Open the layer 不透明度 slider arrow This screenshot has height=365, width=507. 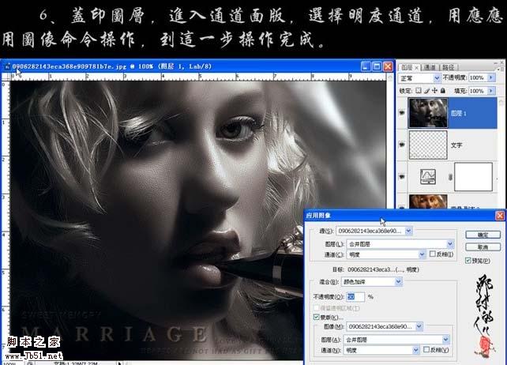pos(491,77)
